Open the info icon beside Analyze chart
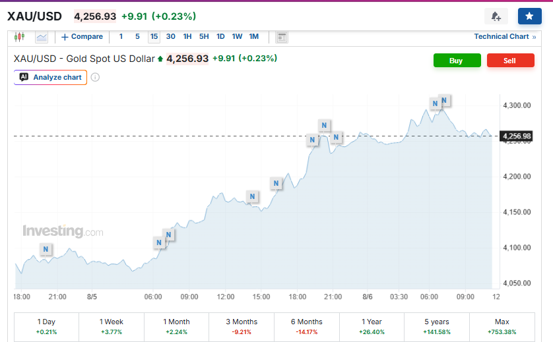 [x=95, y=77]
